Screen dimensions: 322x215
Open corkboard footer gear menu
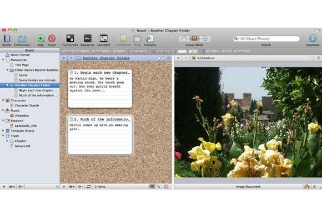coord(80,187)
